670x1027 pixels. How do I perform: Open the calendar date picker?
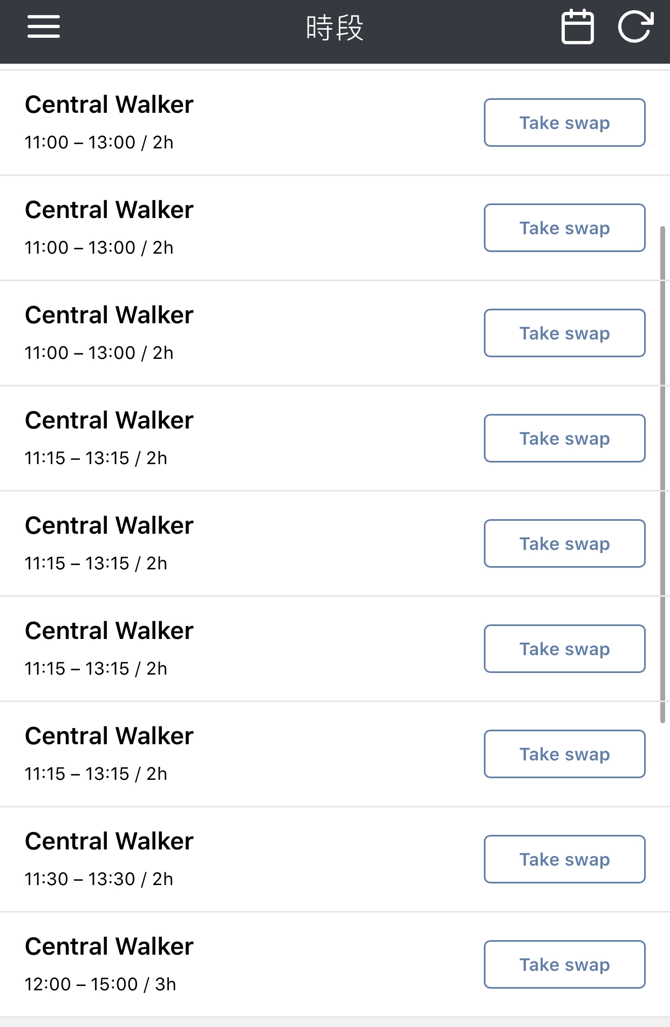(578, 26)
